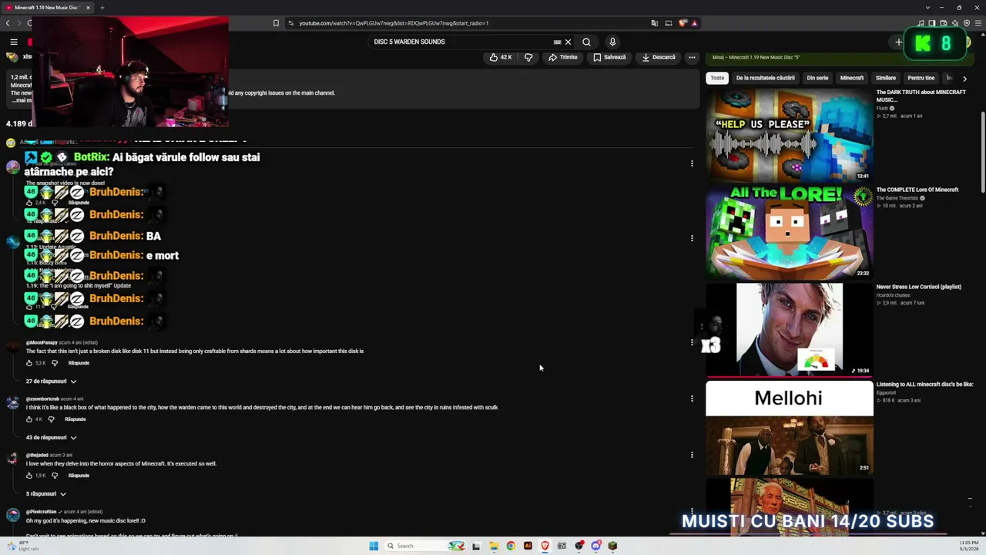Open the DARK TRUTH about MINECRAFT thumbnail
Image resolution: width=986 pixels, height=555 pixels.
[x=790, y=135]
